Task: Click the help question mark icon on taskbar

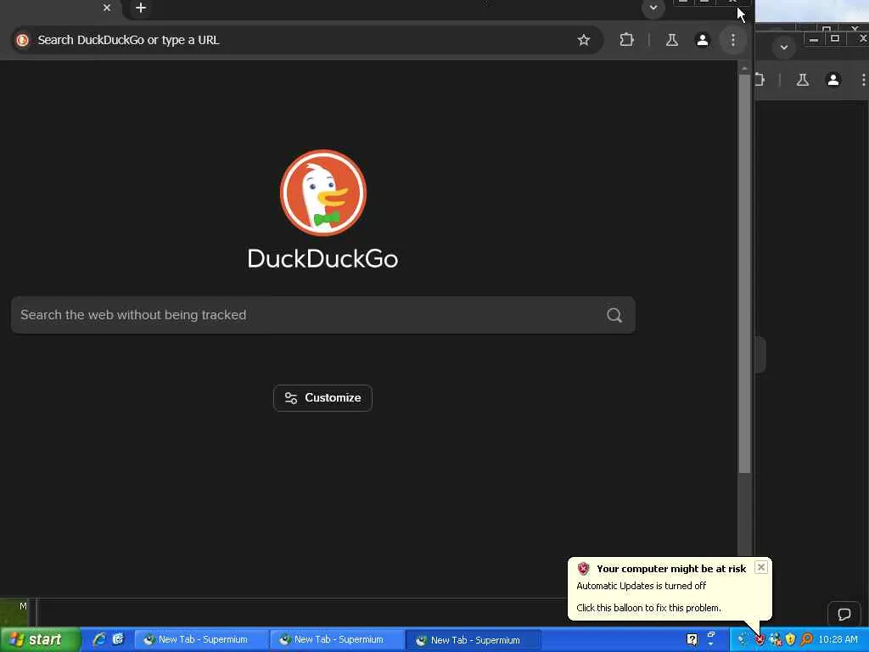Action: coord(692,640)
